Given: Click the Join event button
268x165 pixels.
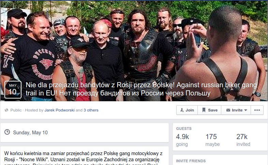Looking at the screenshot, I should pos(187,110).
